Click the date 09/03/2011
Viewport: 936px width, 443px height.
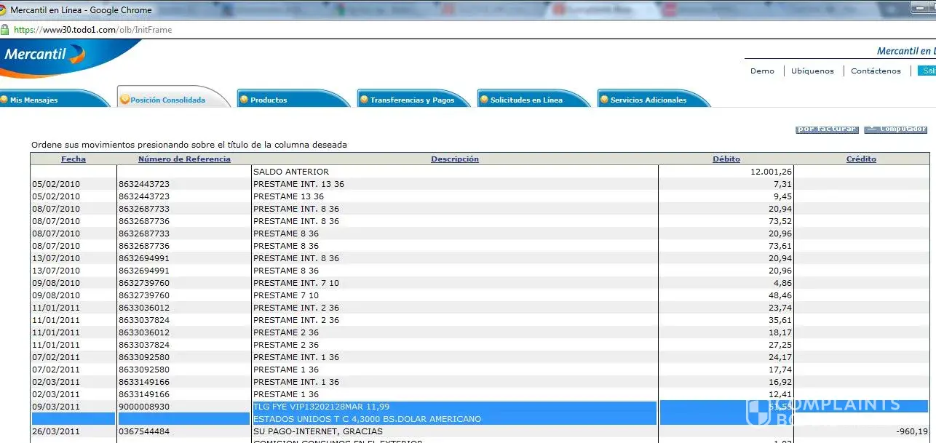(56, 407)
